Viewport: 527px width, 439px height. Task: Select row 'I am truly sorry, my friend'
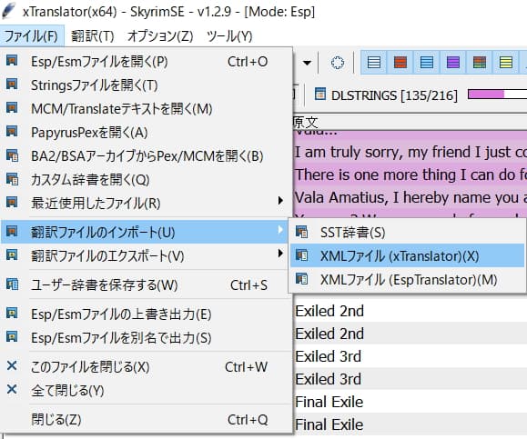pos(410,153)
